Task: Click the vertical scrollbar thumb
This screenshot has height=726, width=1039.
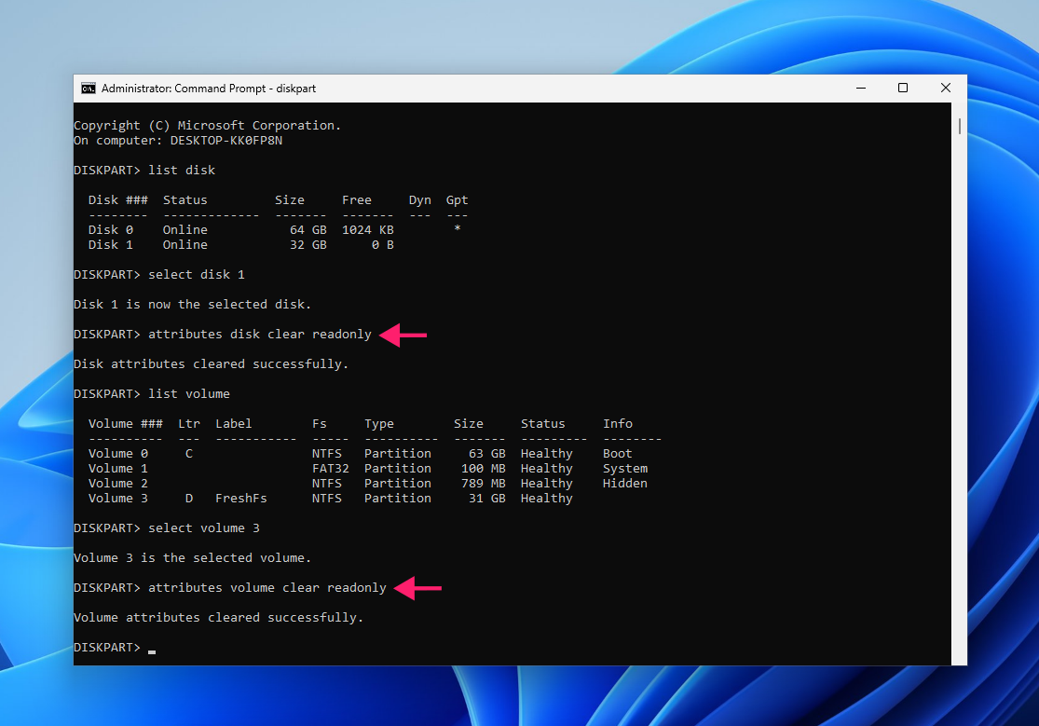Action: [960, 125]
